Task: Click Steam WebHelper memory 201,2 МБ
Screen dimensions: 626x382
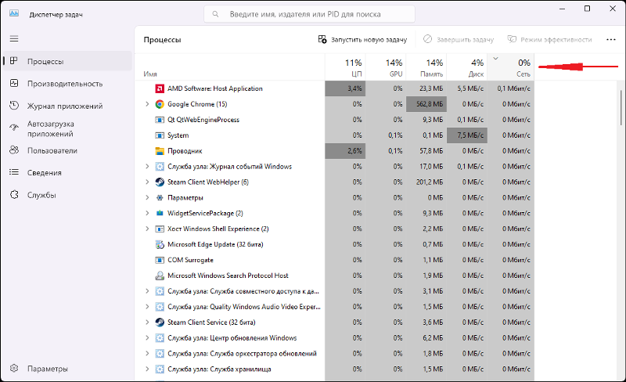Action: pyautogui.click(x=426, y=182)
